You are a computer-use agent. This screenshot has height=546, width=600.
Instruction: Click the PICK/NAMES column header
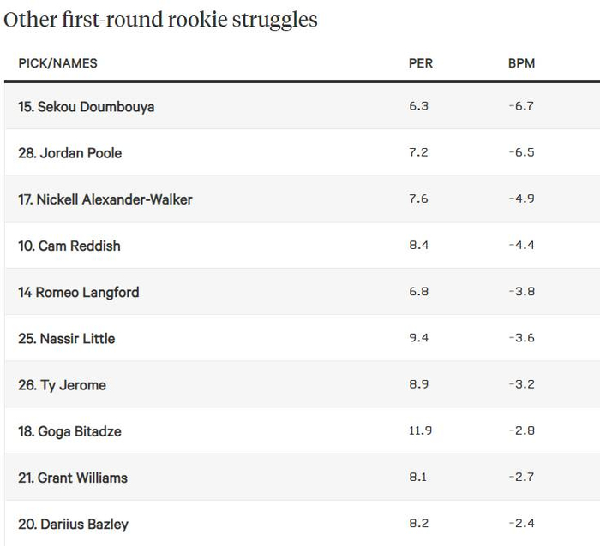pyautogui.click(x=57, y=63)
